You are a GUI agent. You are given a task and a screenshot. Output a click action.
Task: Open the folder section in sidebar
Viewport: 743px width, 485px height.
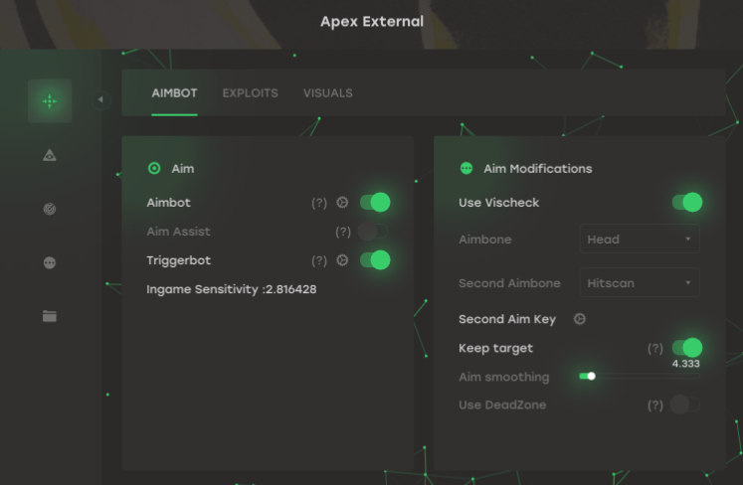pos(50,316)
